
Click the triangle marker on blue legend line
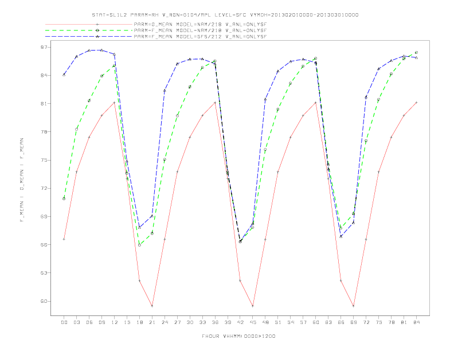(x=97, y=37)
